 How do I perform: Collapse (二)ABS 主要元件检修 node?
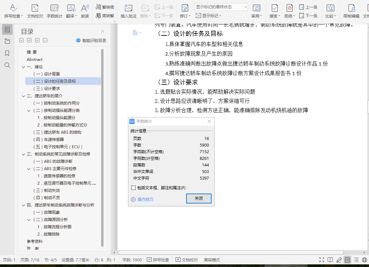[x=29, y=169]
